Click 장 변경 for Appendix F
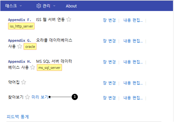The height and width of the screenshot is (122, 174). click(x=109, y=20)
